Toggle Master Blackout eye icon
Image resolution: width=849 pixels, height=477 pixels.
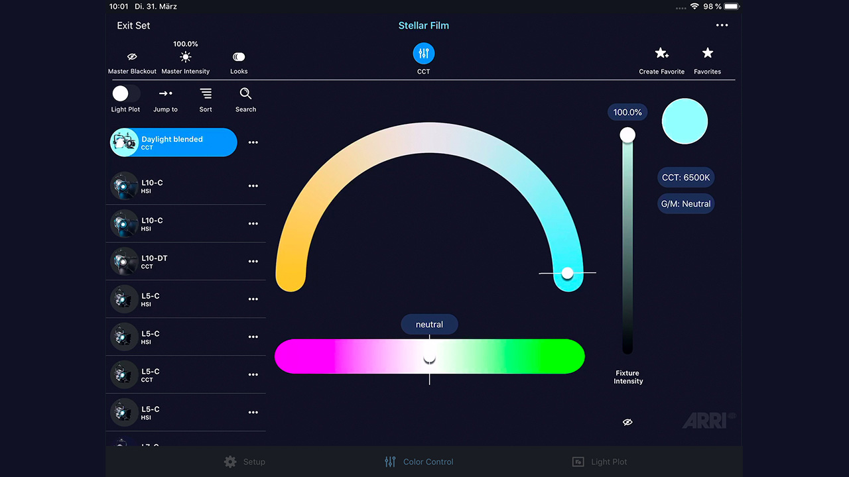click(132, 57)
